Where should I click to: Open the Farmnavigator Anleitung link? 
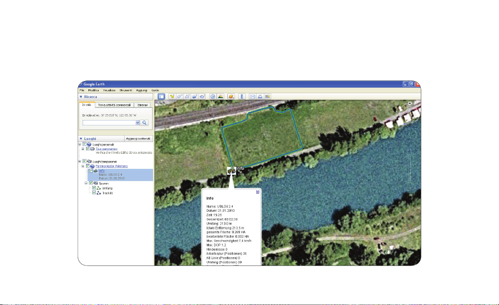(112, 166)
